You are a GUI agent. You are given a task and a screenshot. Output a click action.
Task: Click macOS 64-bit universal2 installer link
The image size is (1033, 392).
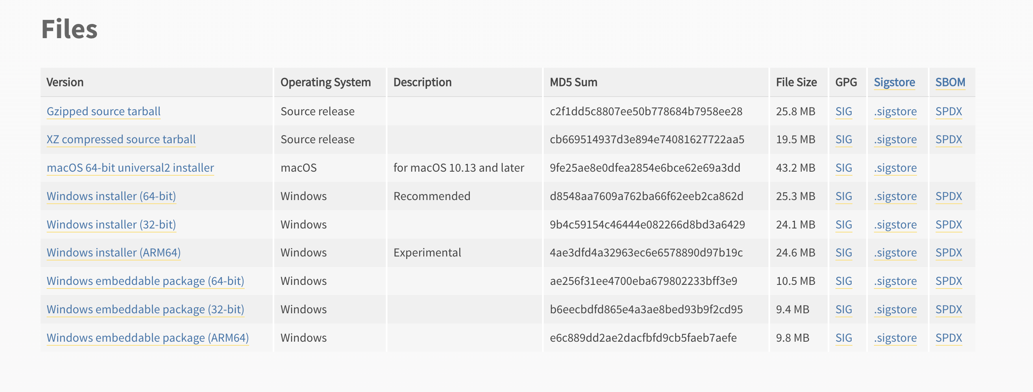click(x=130, y=168)
